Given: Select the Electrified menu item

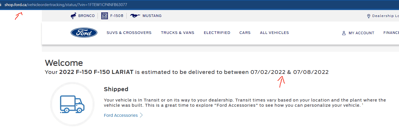Looking at the screenshot, I should (x=217, y=33).
